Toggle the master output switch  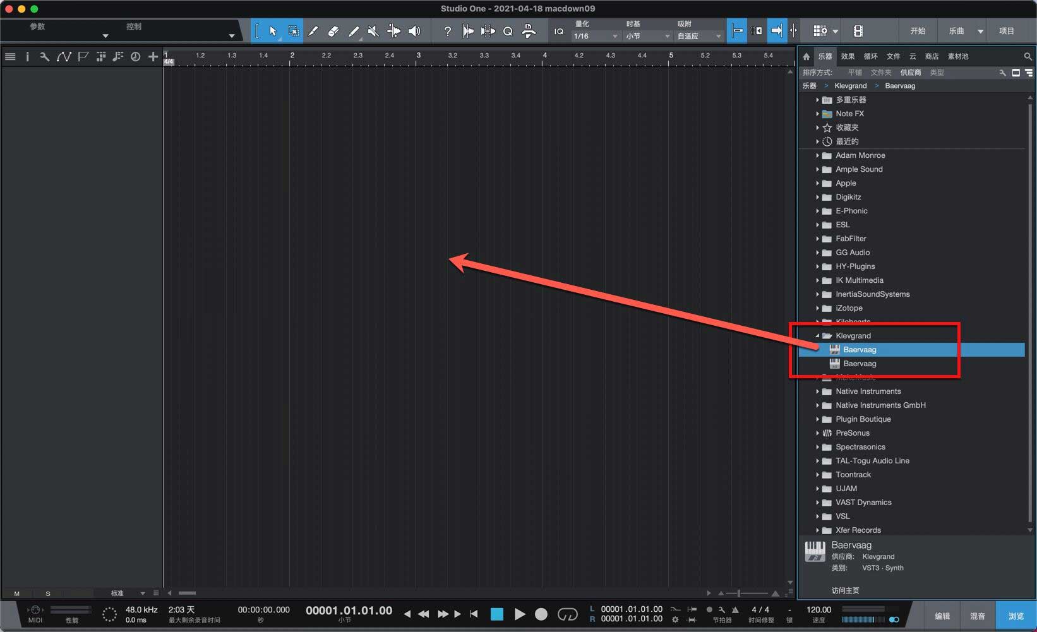coord(894,620)
